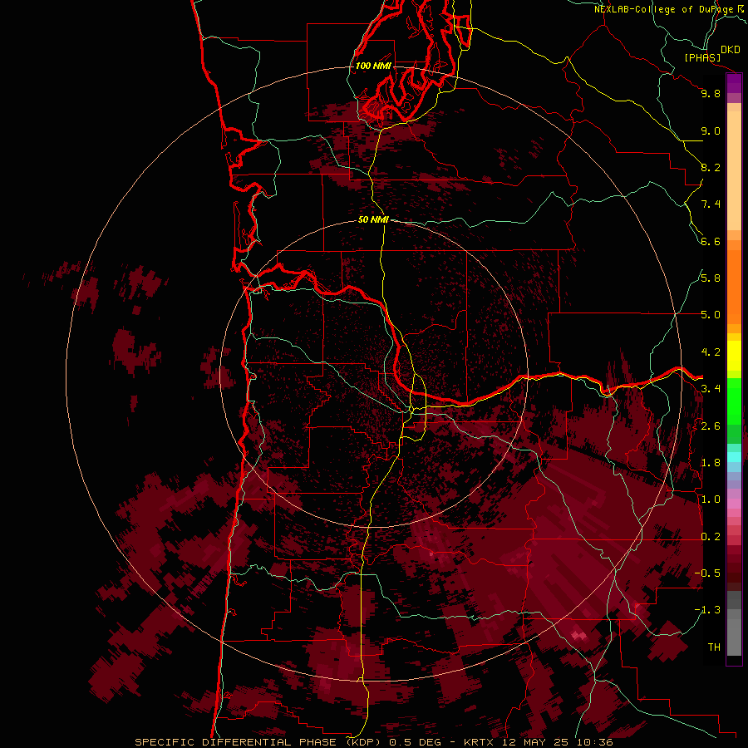Click the -0.5 scale value
Screen dimensions: 748x748
[707, 573]
